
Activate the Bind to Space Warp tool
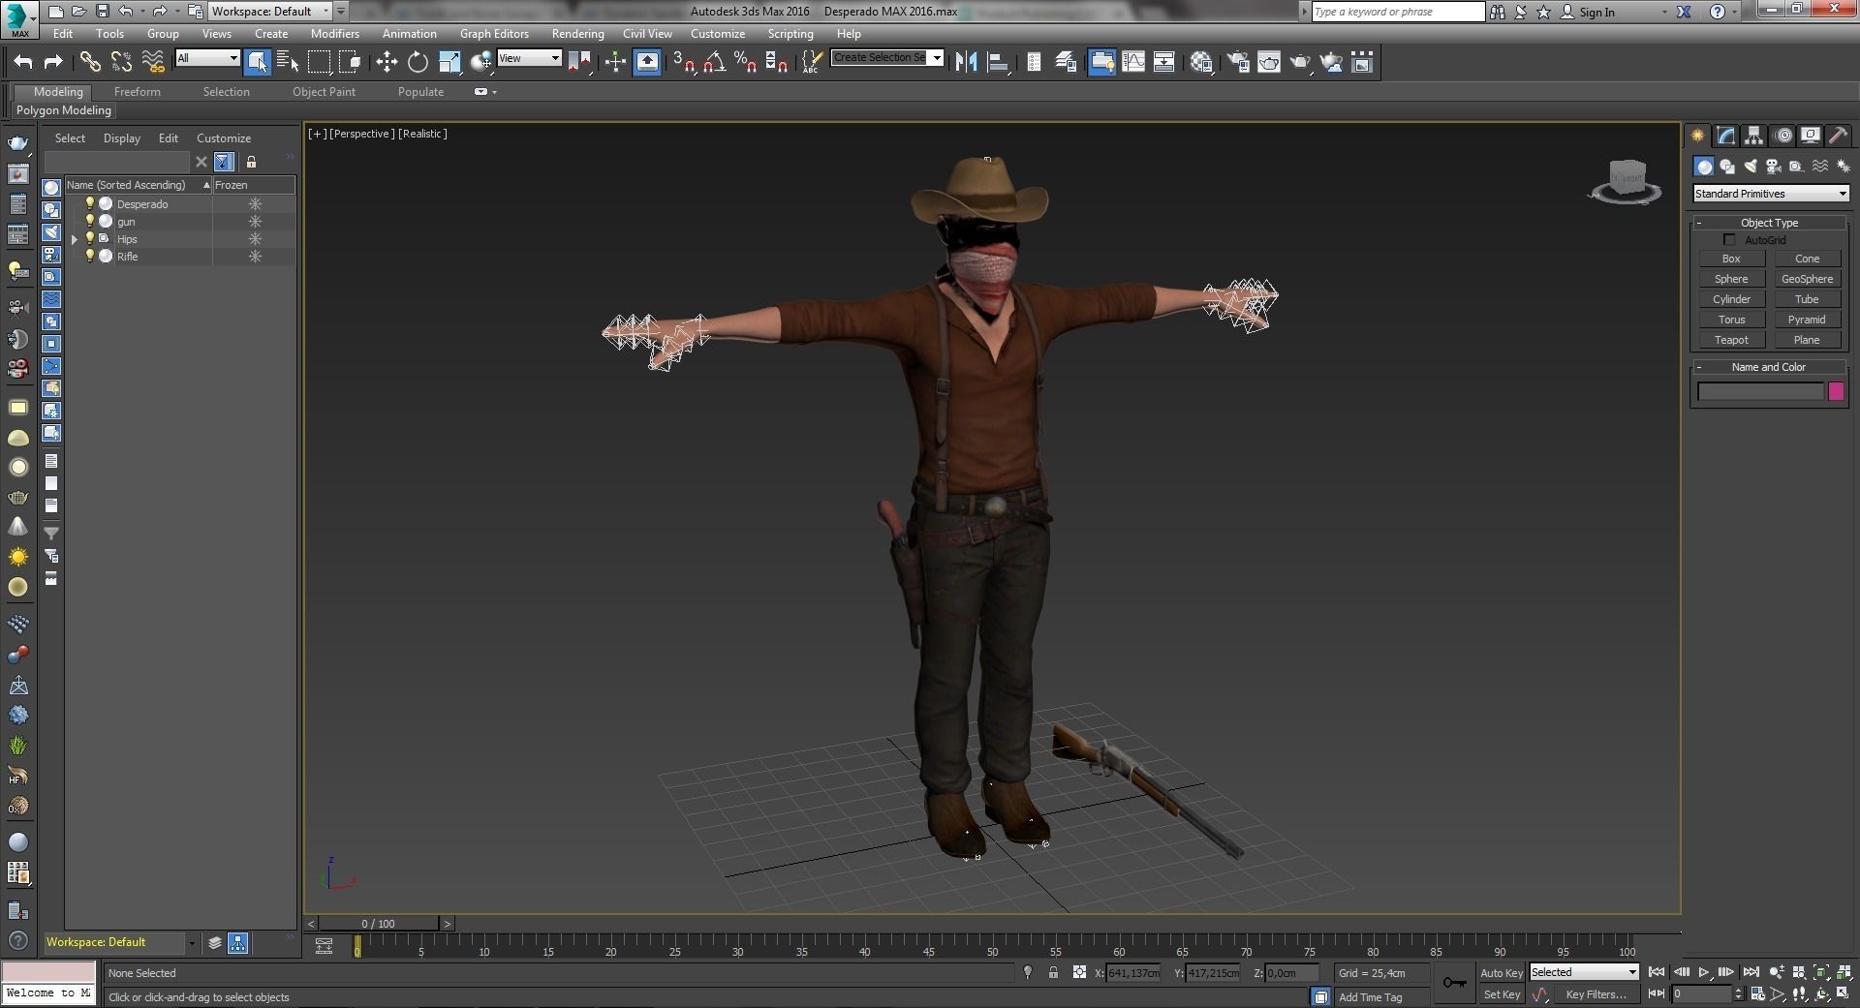click(x=153, y=62)
